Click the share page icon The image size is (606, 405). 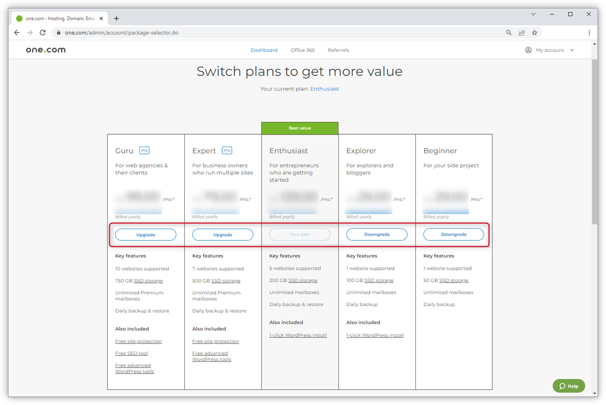pyautogui.click(x=521, y=33)
